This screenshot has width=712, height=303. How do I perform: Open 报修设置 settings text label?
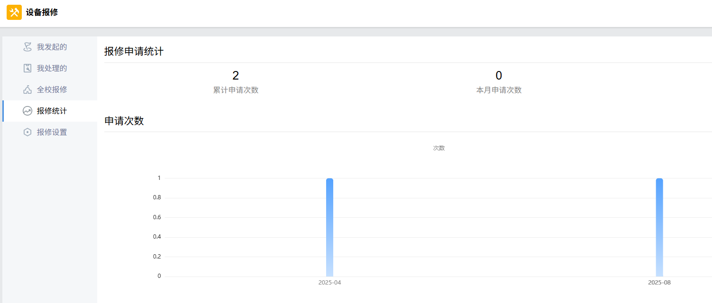[x=52, y=132]
